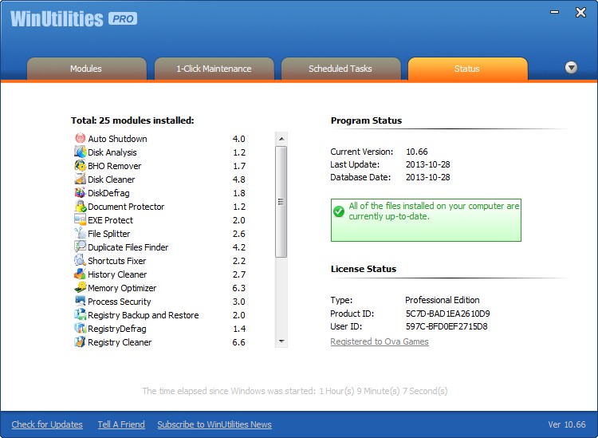Select the Process Security entry text
The width and height of the screenshot is (598, 438).
pos(120,302)
